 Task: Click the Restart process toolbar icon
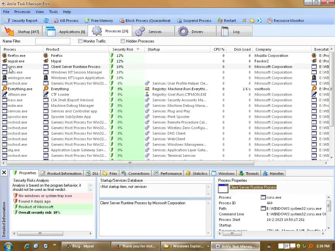pyautogui.click(x=220, y=21)
